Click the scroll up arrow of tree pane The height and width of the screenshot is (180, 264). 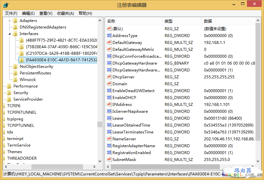coord(100,20)
